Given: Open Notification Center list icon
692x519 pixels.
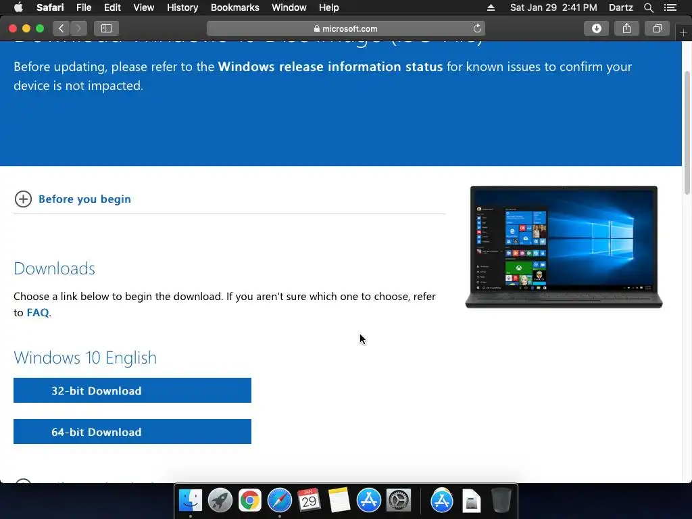Looking at the screenshot, I should click(670, 7).
